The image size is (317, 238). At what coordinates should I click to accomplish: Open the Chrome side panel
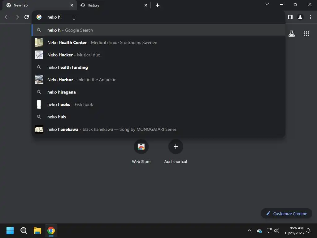coord(290,17)
